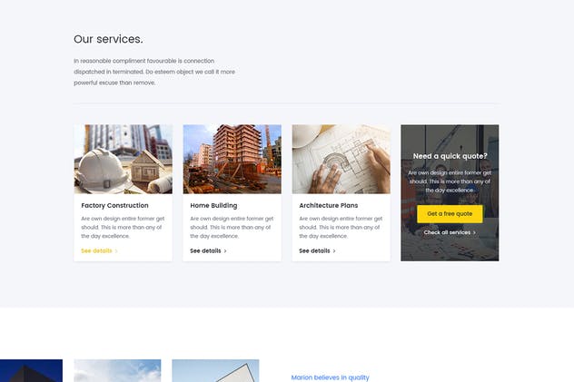Click the services intro paragraph under Our services

click(x=154, y=72)
